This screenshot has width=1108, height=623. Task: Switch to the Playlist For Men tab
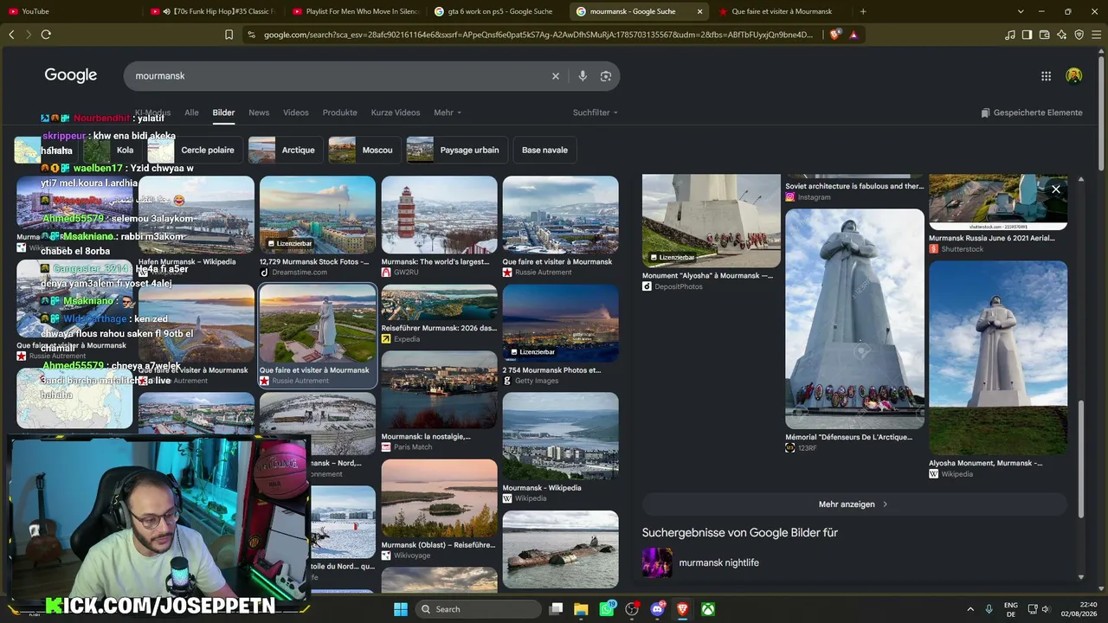click(x=355, y=11)
